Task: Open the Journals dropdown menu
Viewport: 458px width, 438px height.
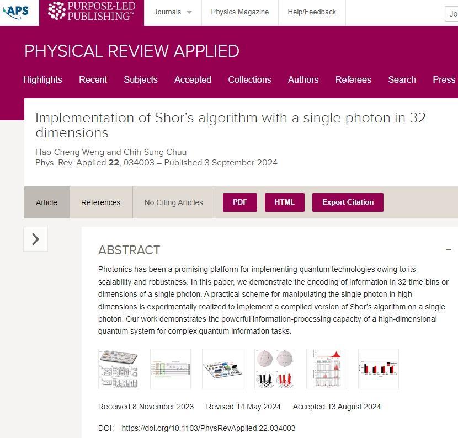Action: click(x=173, y=12)
